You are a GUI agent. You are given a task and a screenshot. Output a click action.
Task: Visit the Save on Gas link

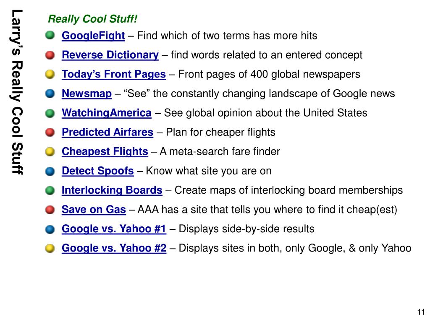pos(94,210)
